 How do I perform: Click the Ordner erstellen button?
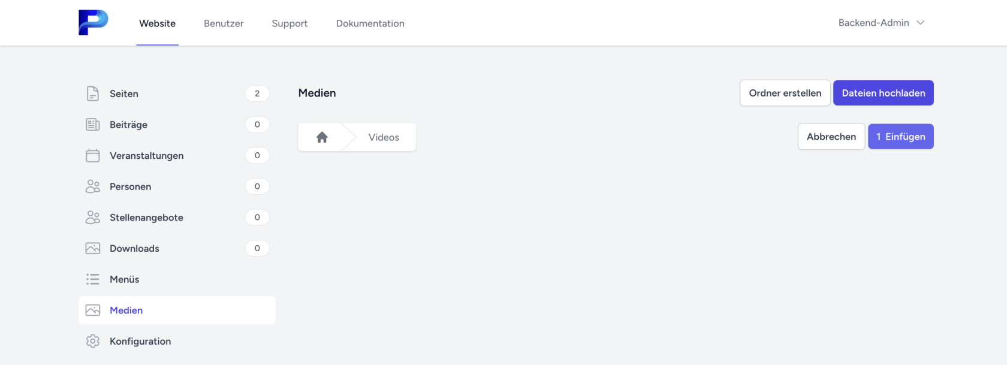(x=785, y=93)
